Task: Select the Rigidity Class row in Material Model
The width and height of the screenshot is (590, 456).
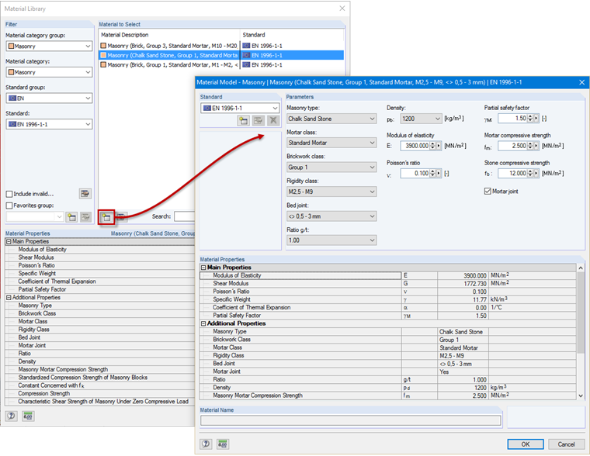Action: [x=388, y=356]
